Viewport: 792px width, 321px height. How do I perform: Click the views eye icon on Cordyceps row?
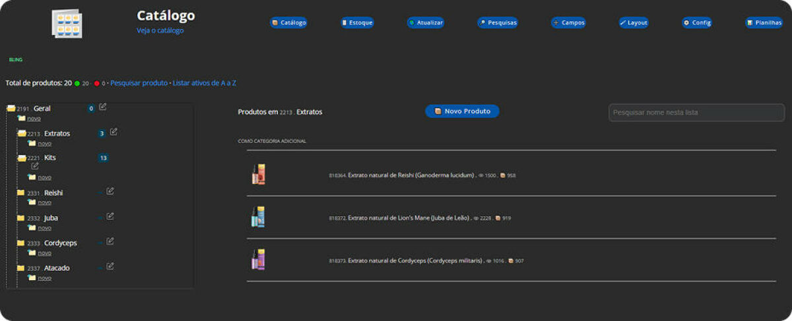(489, 261)
